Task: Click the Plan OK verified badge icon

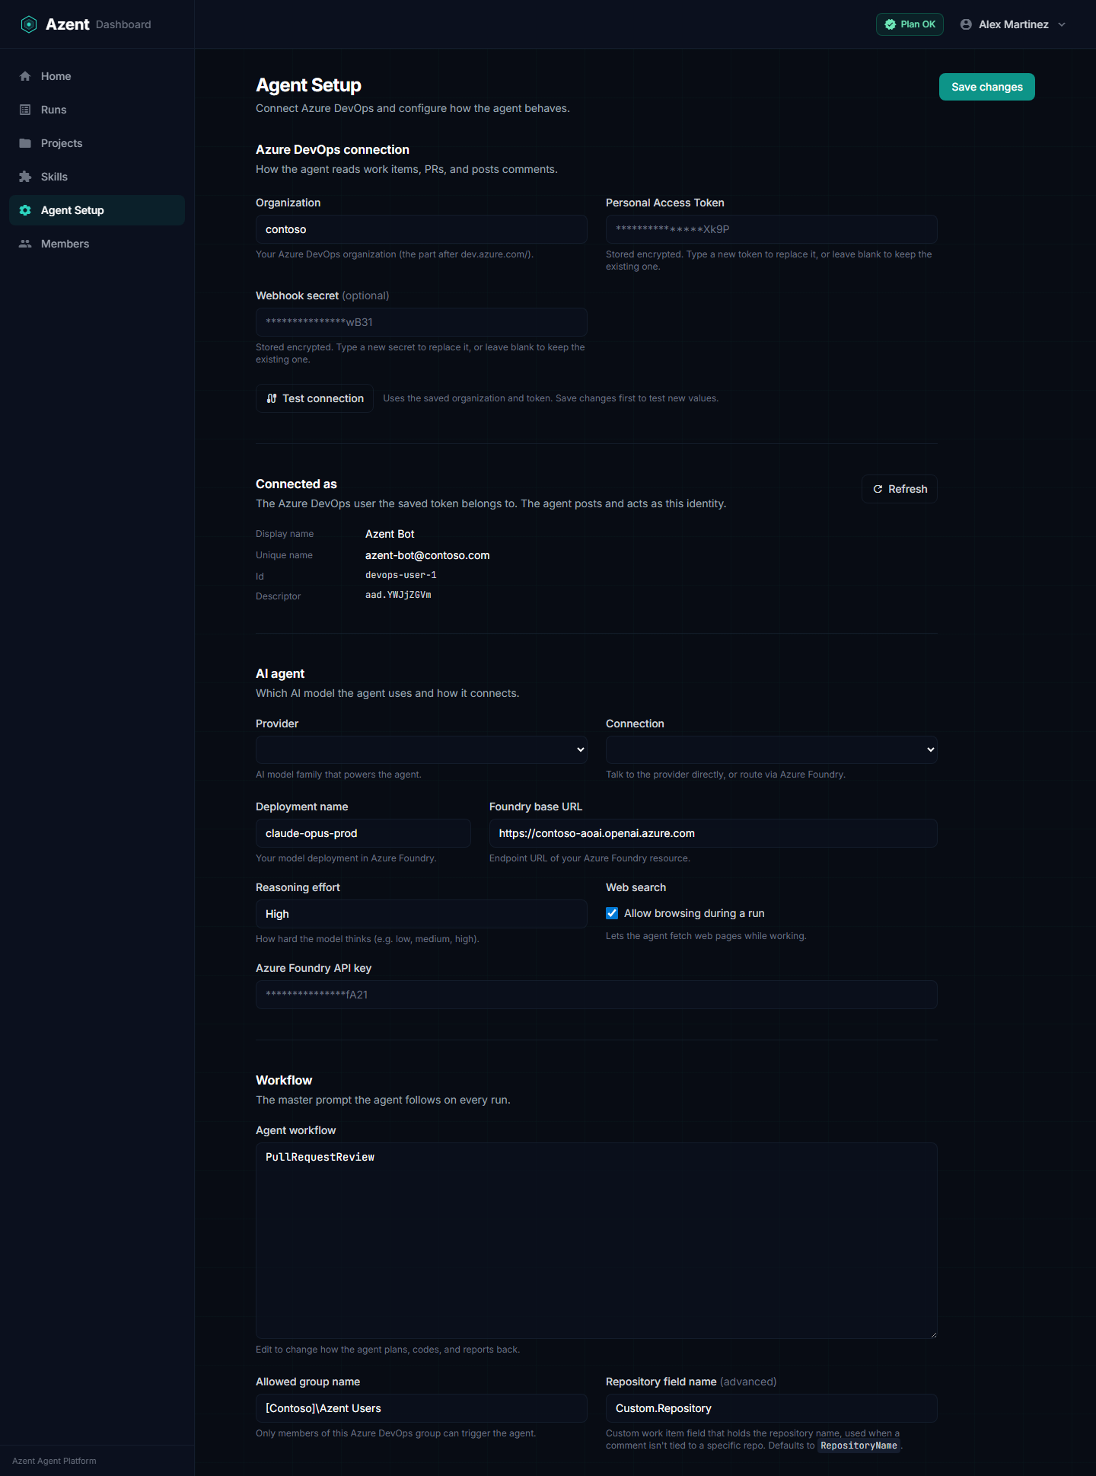Action: point(890,24)
